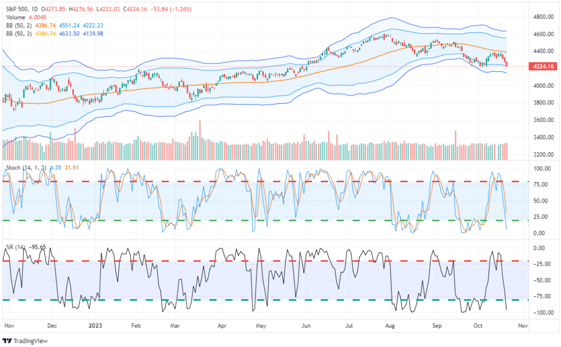
Task: Click the %R value −95.65
Action: point(37,248)
